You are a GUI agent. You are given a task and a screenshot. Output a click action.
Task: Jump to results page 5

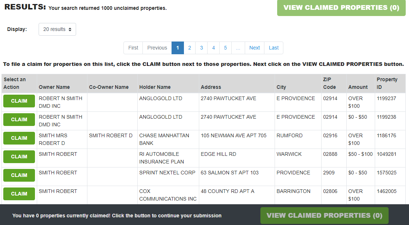[225, 48]
